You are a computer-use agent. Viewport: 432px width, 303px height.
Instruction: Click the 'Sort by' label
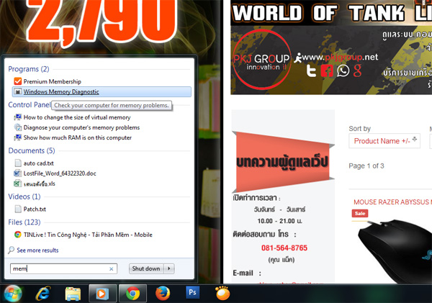tap(359, 128)
